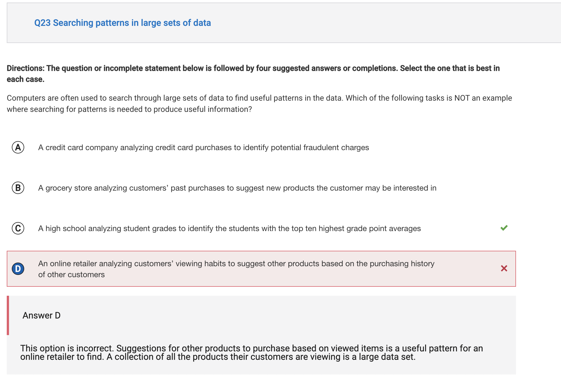Select answer option A radio circle
The width and height of the screenshot is (561, 375).
coord(18,147)
